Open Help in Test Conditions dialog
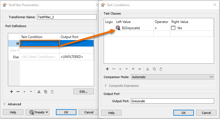The image size is (220, 119). coord(111,113)
